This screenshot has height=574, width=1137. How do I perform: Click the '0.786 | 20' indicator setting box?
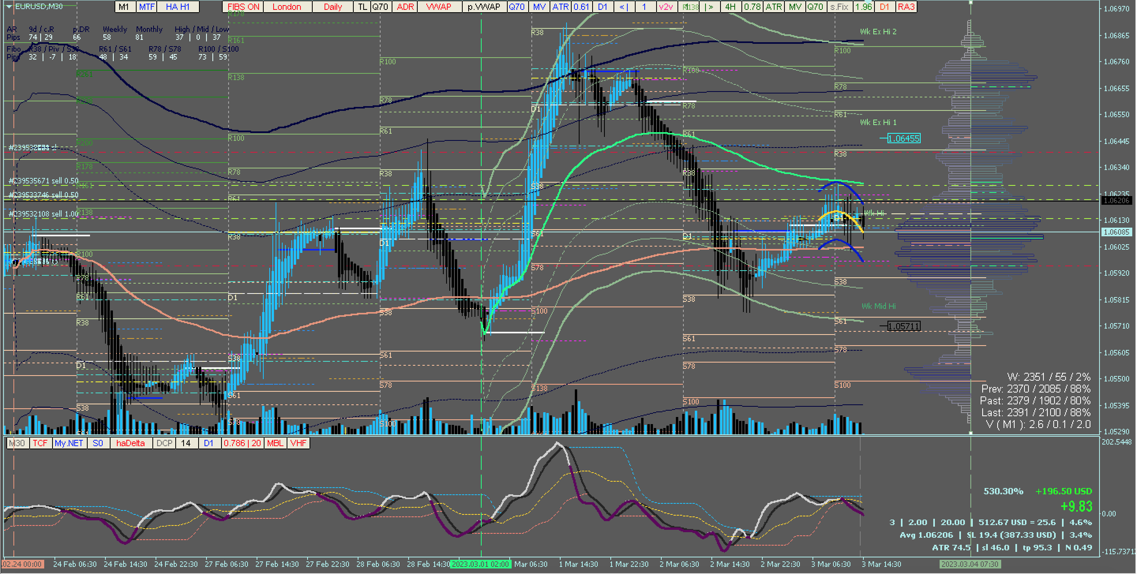242,443
